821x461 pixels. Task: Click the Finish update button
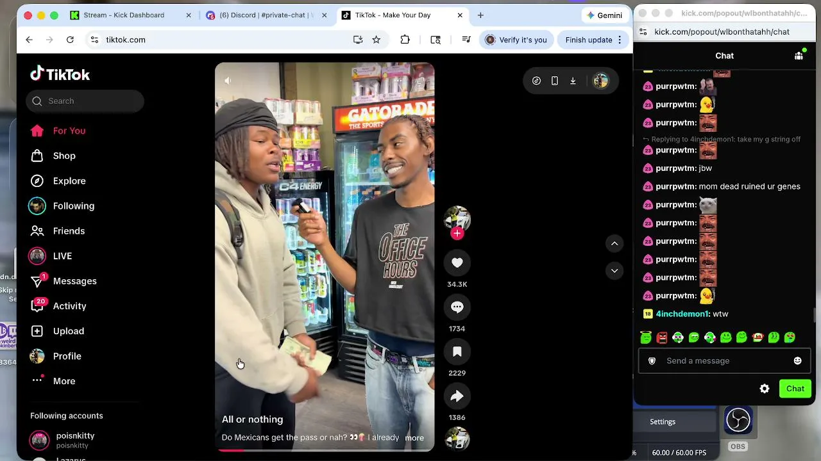(589, 40)
